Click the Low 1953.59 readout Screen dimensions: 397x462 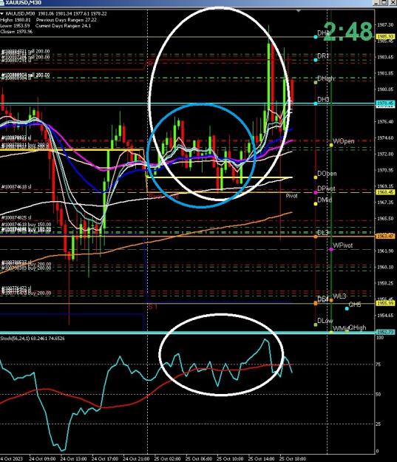coord(15,26)
